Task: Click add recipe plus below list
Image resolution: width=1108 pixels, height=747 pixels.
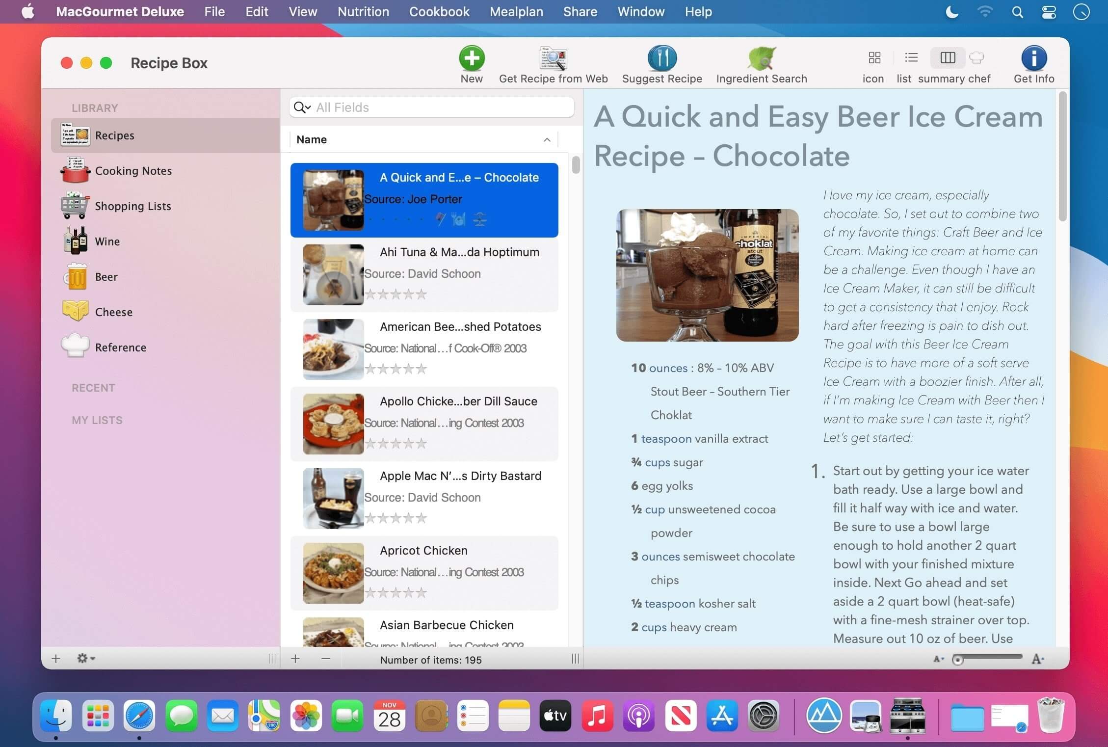Action: pos(295,659)
